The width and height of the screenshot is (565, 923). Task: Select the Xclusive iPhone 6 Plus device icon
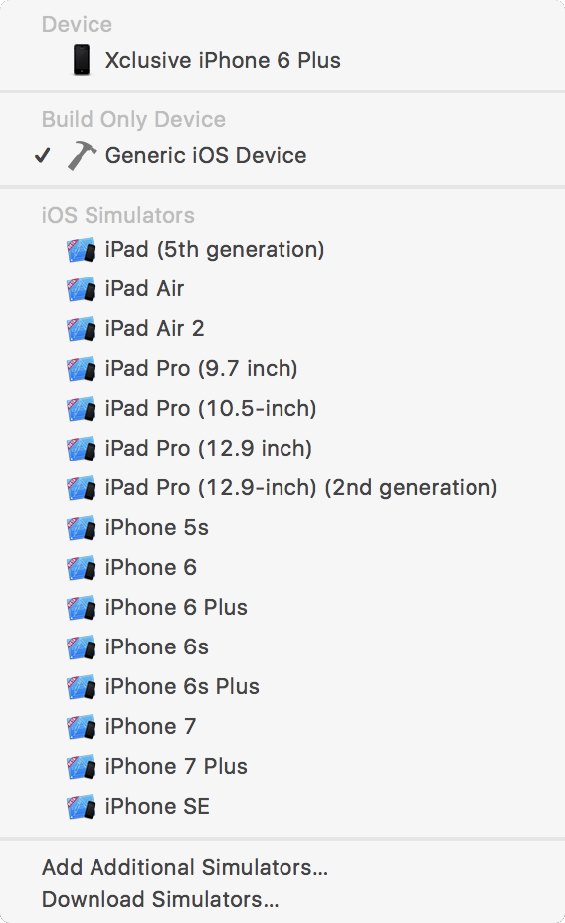[x=82, y=60]
